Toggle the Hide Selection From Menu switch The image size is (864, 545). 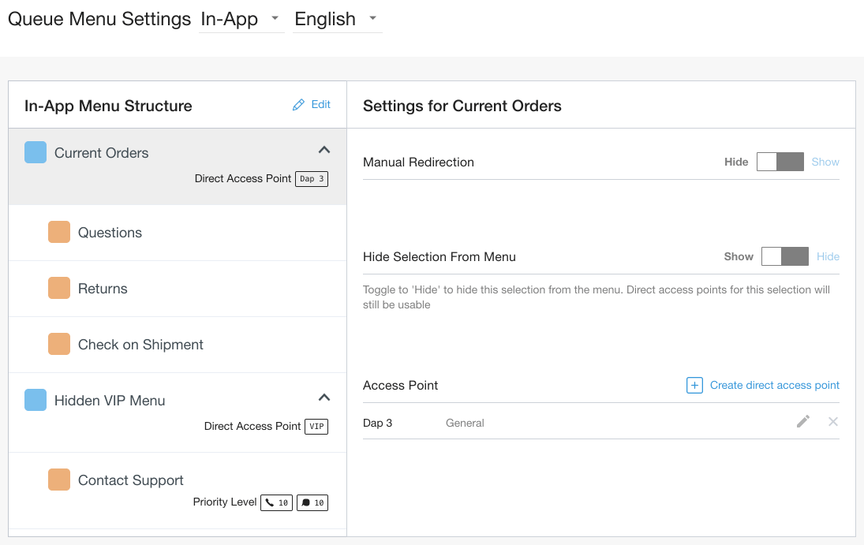click(x=784, y=256)
